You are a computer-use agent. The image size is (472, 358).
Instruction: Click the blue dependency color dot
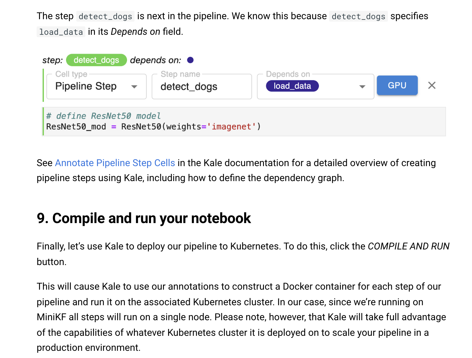coord(190,60)
